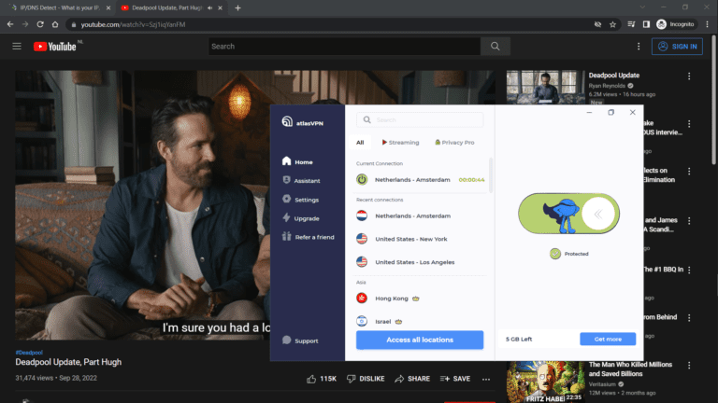Image resolution: width=718 pixels, height=403 pixels.
Task: Click the 5 GB Left label
Action: pos(519,339)
